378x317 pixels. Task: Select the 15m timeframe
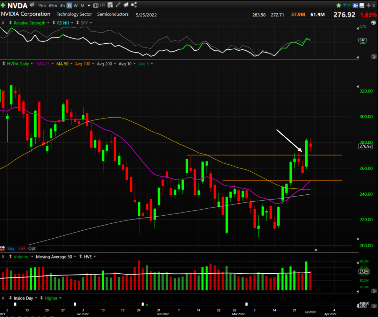pyautogui.click(x=42, y=6)
